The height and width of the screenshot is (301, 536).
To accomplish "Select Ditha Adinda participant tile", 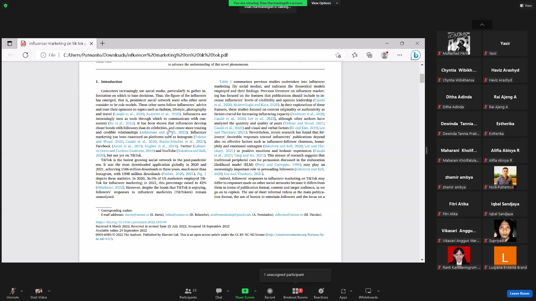I will (x=459, y=97).
